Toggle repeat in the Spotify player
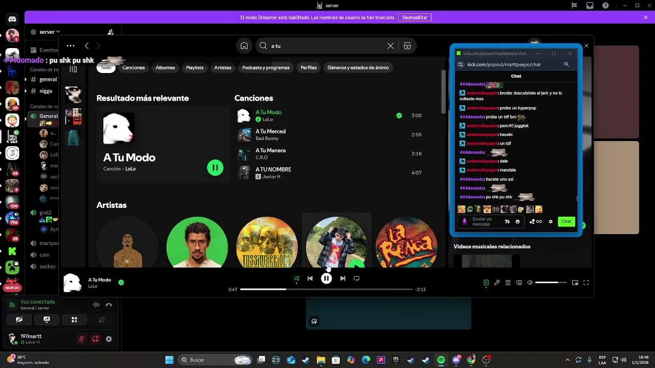Screen dimensions: 655x368 (x=357, y=279)
